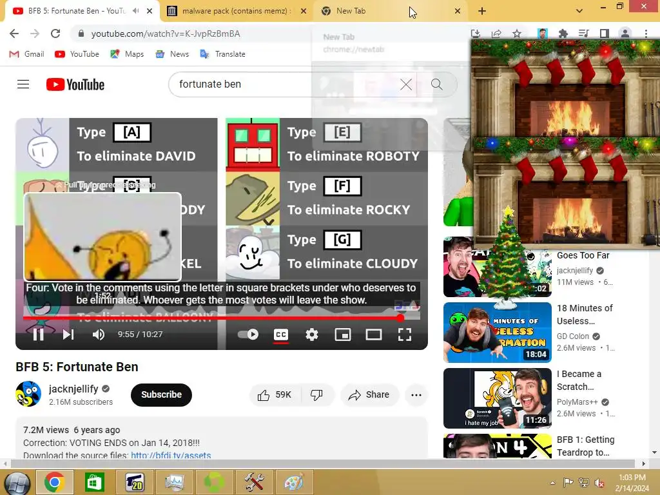
Task: Click install/download page icon in toolbar
Action: pos(476,34)
